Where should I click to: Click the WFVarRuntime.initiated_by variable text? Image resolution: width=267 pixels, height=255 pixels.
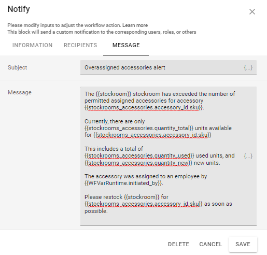point(124,183)
